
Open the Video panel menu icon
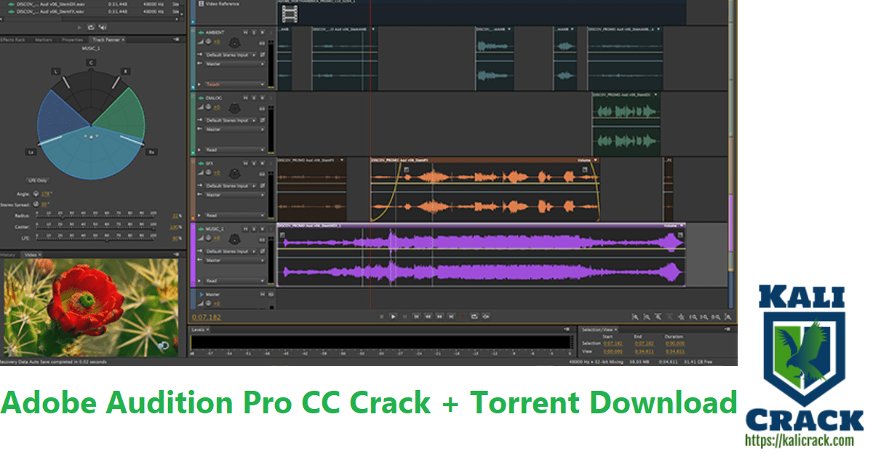click(177, 255)
